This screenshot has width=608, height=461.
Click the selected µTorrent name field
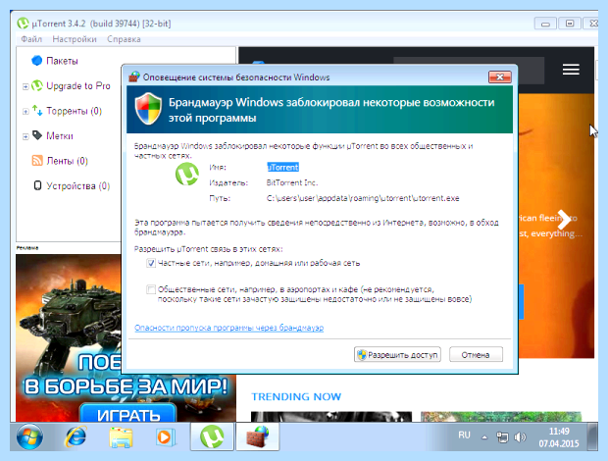tap(282, 167)
